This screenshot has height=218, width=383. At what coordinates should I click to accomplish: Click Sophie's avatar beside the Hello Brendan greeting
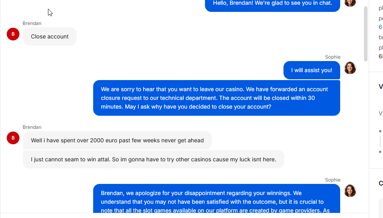[x=350, y=2]
